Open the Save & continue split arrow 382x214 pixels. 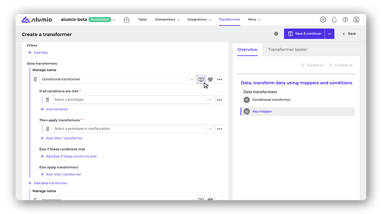tap(329, 34)
